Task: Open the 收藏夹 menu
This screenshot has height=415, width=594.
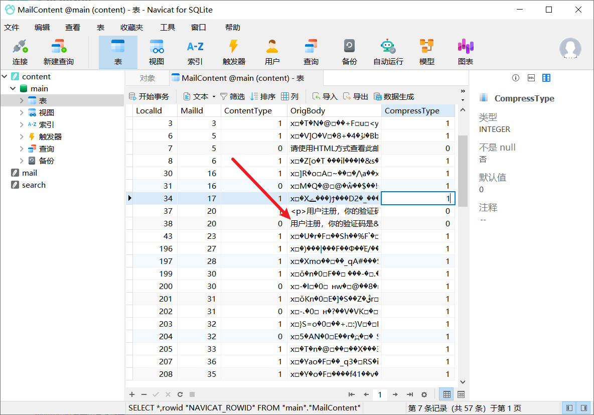Action: coord(131,27)
